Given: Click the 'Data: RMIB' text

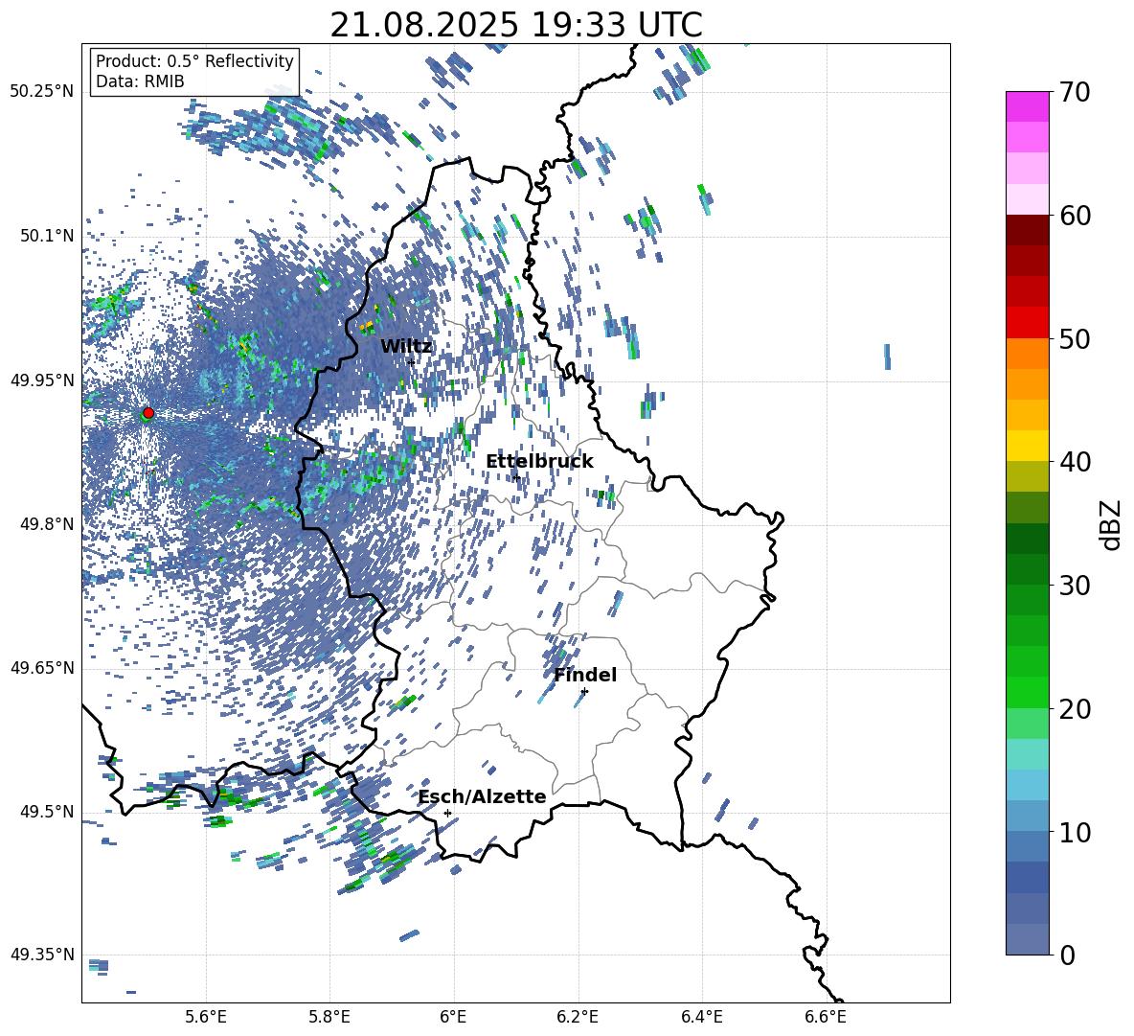Looking at the screenshot, I should 140,81.
